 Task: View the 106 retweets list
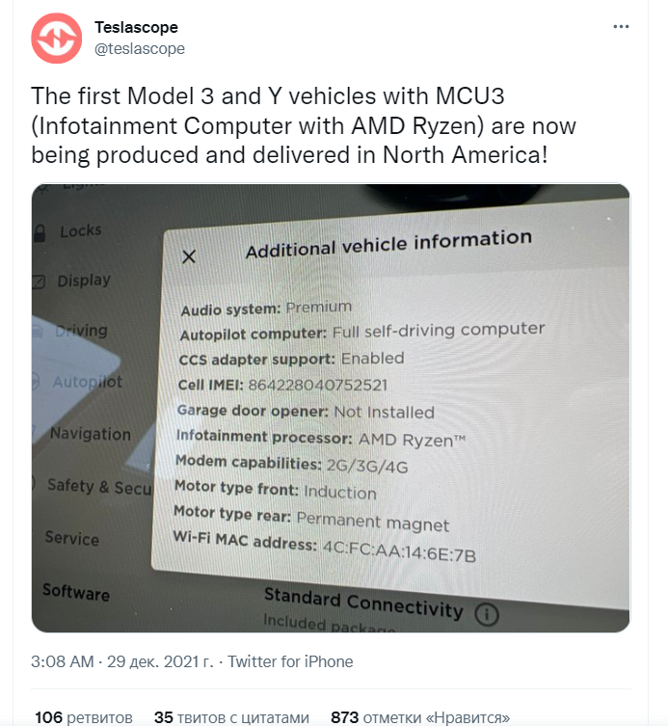click(84, 717)
